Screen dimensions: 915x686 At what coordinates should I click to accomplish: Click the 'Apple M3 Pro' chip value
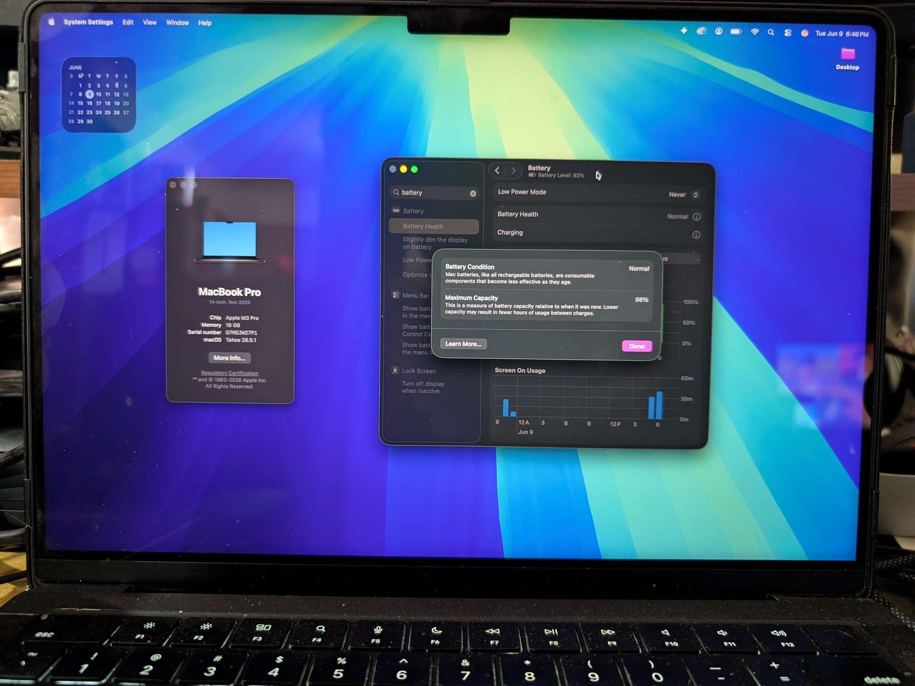[242, 318]
